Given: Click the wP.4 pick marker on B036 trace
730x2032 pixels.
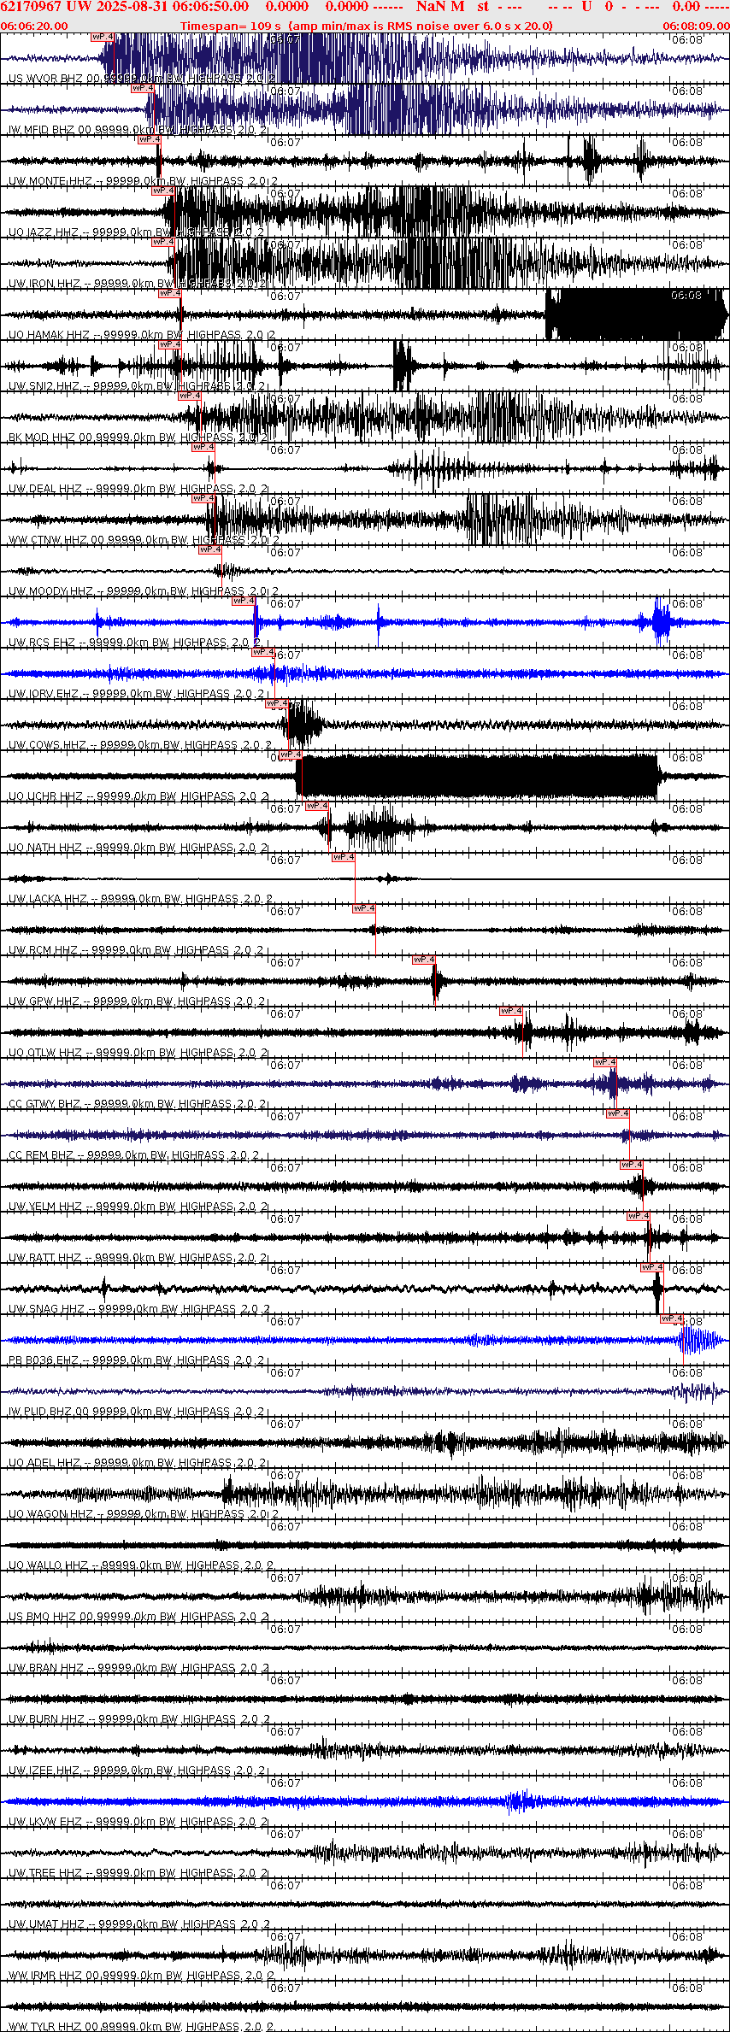Looking at the screenshot, I should click(x=672, y=1318).
